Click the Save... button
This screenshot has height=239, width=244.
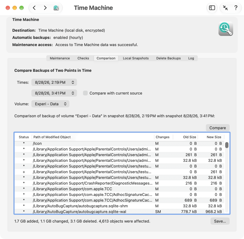pos(220,221)
